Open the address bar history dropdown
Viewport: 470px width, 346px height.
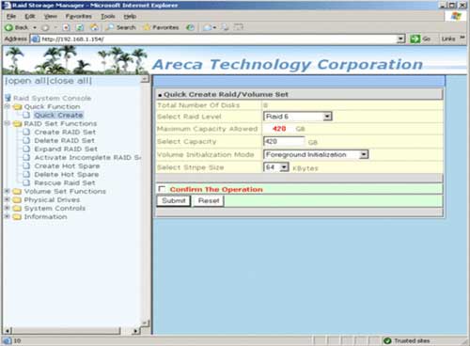click(400, 39)
